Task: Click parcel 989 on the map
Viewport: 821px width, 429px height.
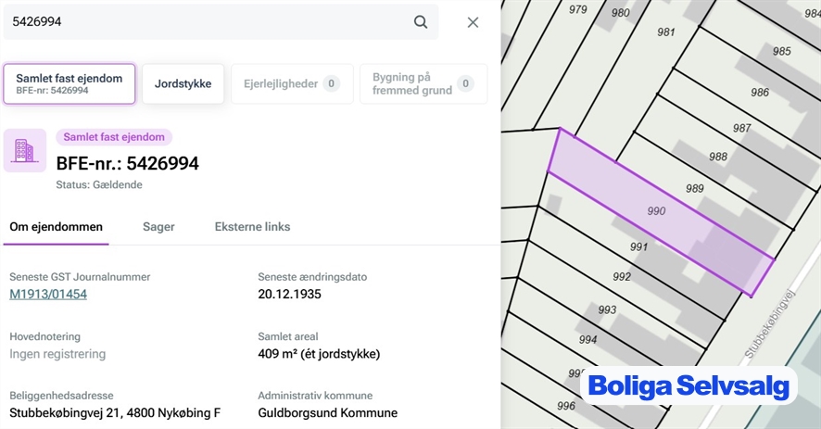Action: [695, 189]
